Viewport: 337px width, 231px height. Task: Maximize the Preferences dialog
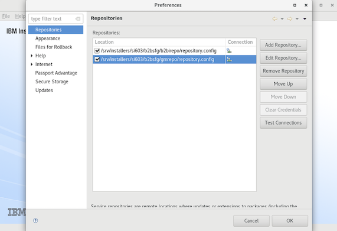295,5
